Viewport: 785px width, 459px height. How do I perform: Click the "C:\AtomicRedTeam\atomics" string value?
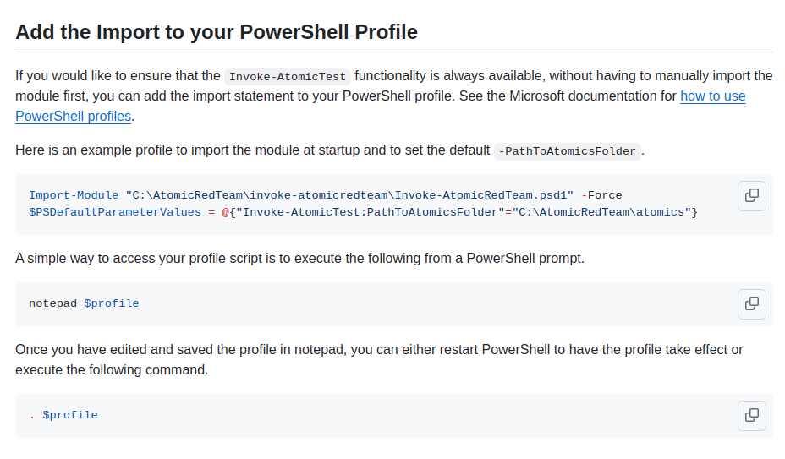tap(601, 211)
